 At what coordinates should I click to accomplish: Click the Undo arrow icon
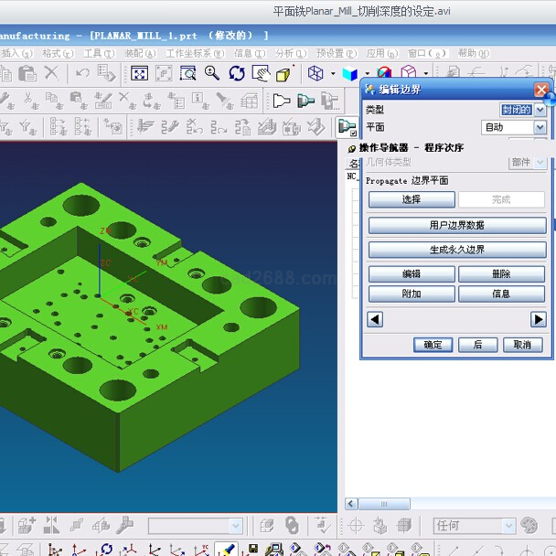82,74
